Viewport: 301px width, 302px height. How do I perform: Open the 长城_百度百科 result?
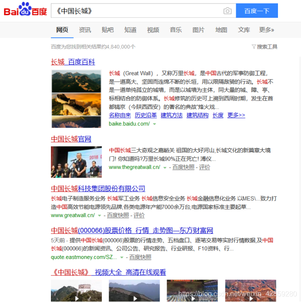tap(73, 62)
